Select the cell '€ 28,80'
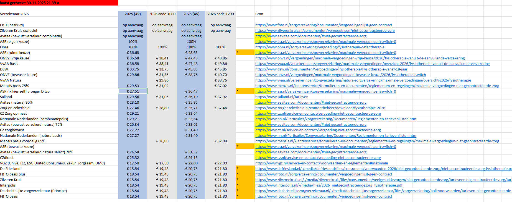Screen dimensions: 512x202 click(x=162, y=108)
